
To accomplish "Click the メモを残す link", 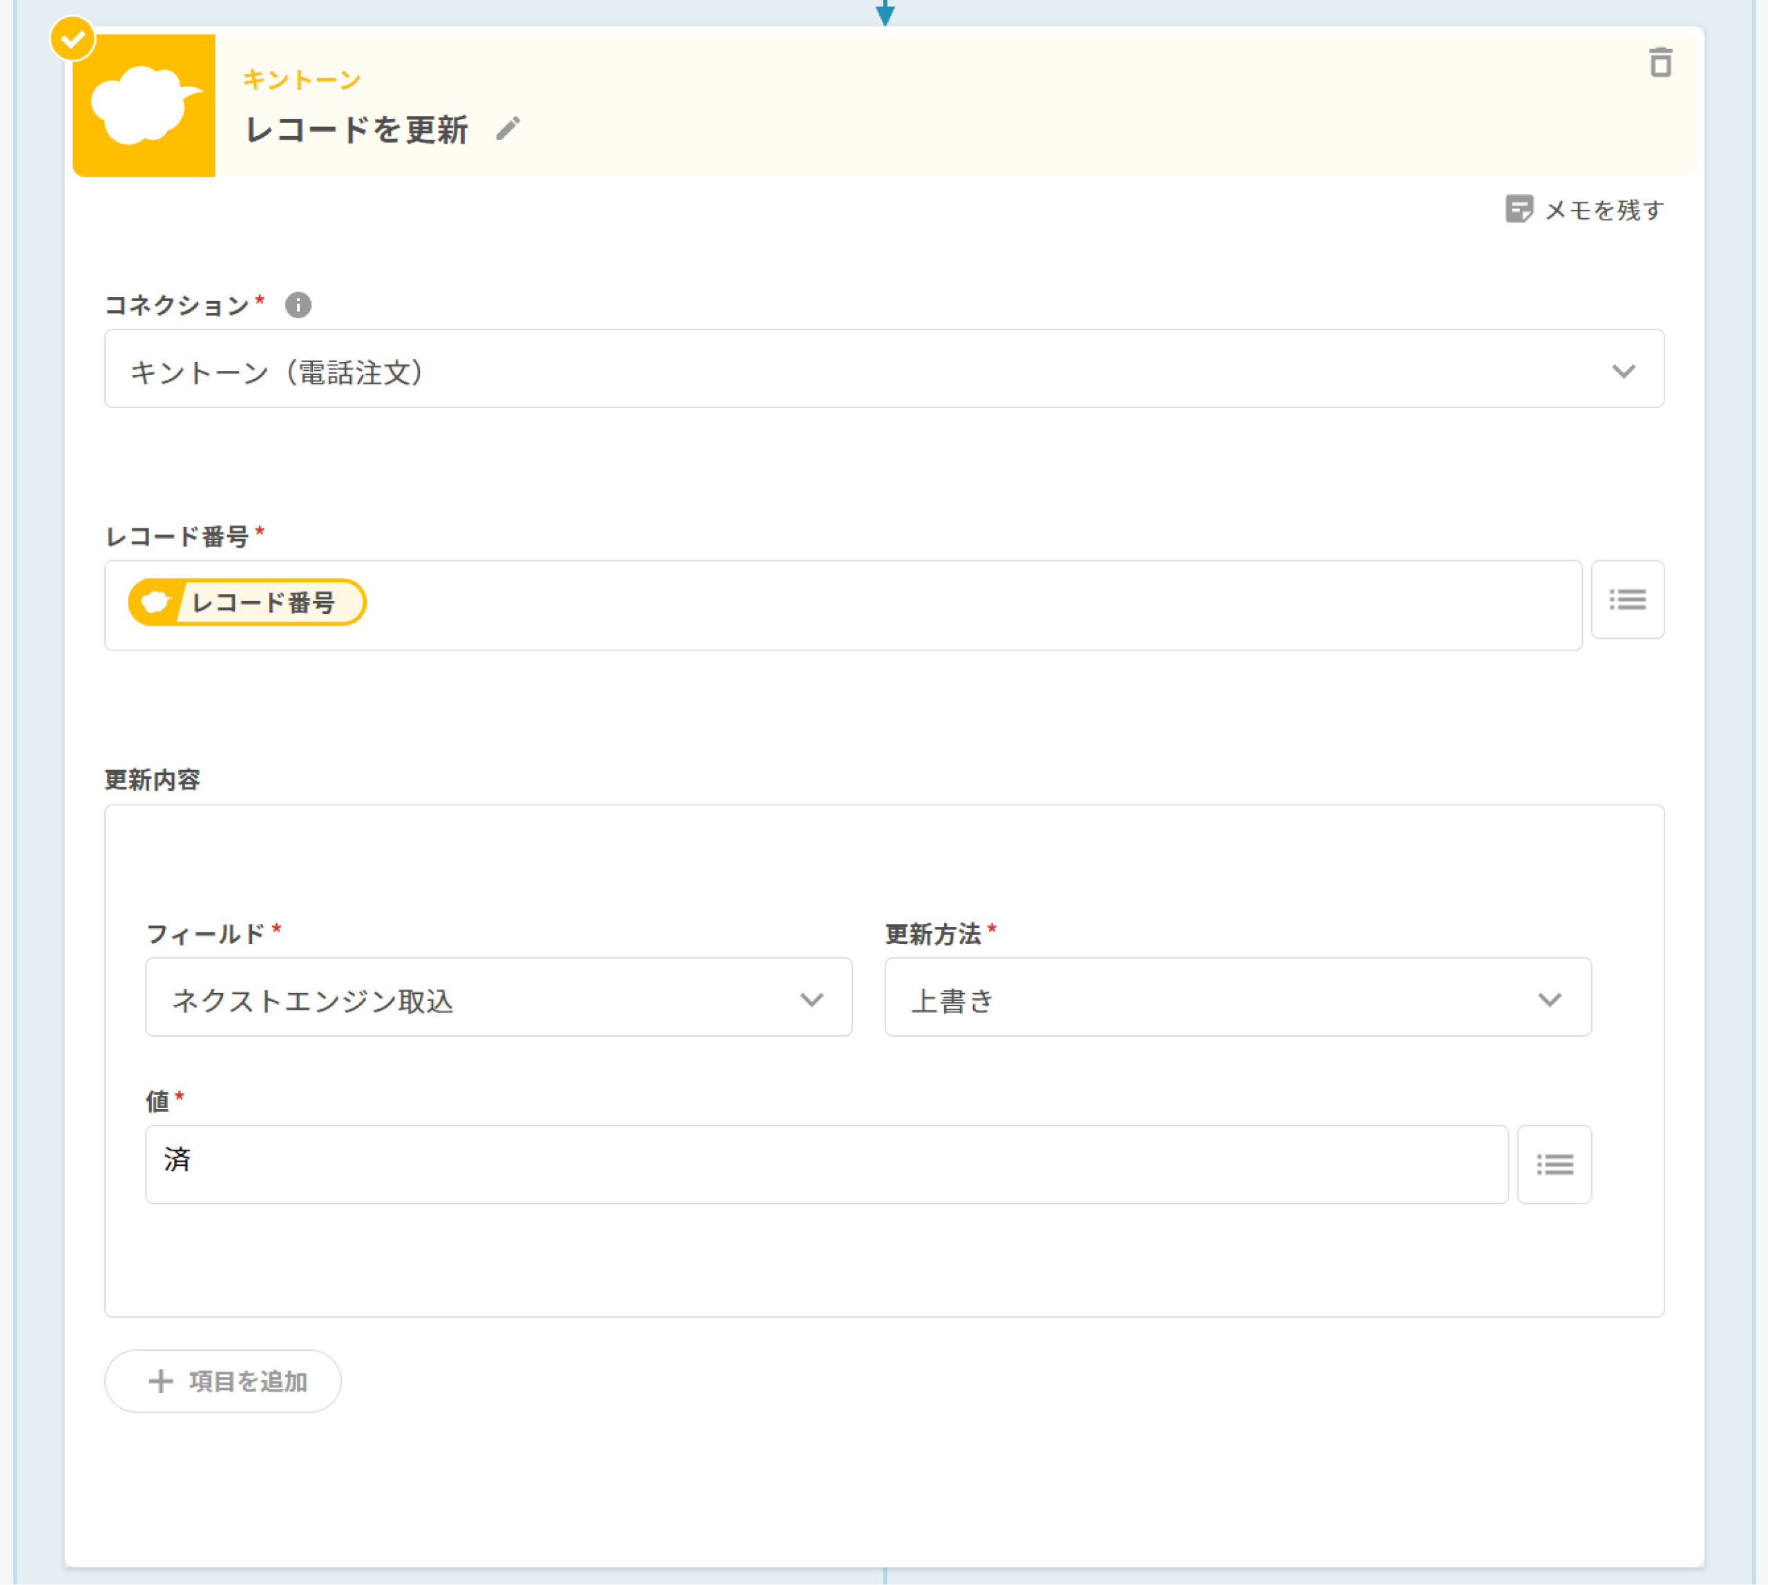I will coord(1604,210).
